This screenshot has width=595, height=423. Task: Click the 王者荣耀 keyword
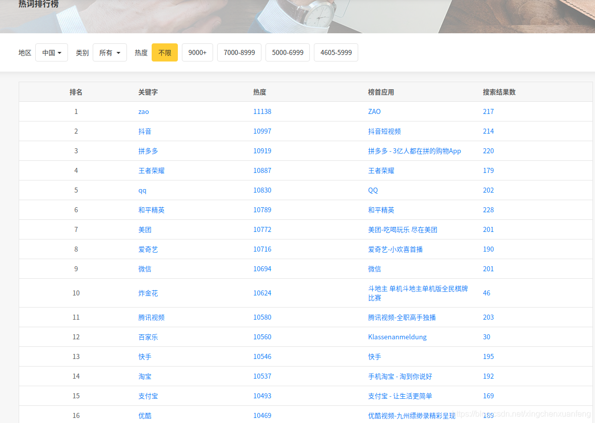[151, 170]
